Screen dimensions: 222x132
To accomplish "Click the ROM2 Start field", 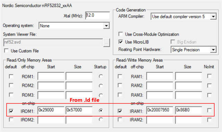I will (x=51, y=86).
